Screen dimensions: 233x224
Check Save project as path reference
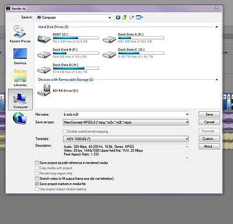(x=37, y=162)
